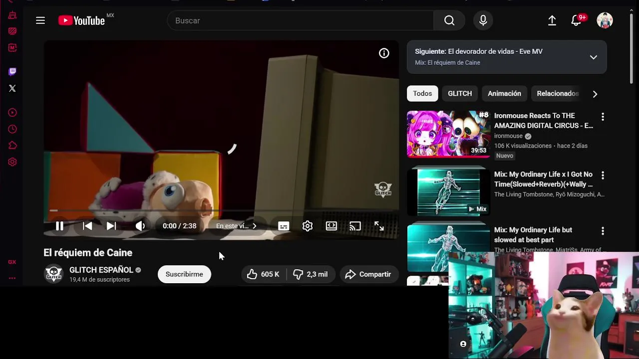Click the search magnifier button
The height and width of the screenshot is (359, 639).
[x=449, y=20]
